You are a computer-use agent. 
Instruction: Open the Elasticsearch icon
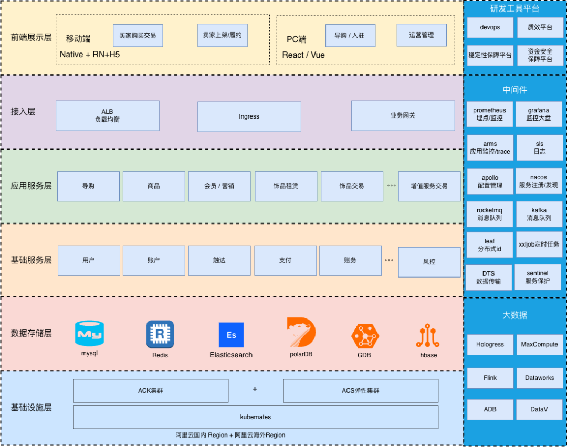tap(231, 334)
